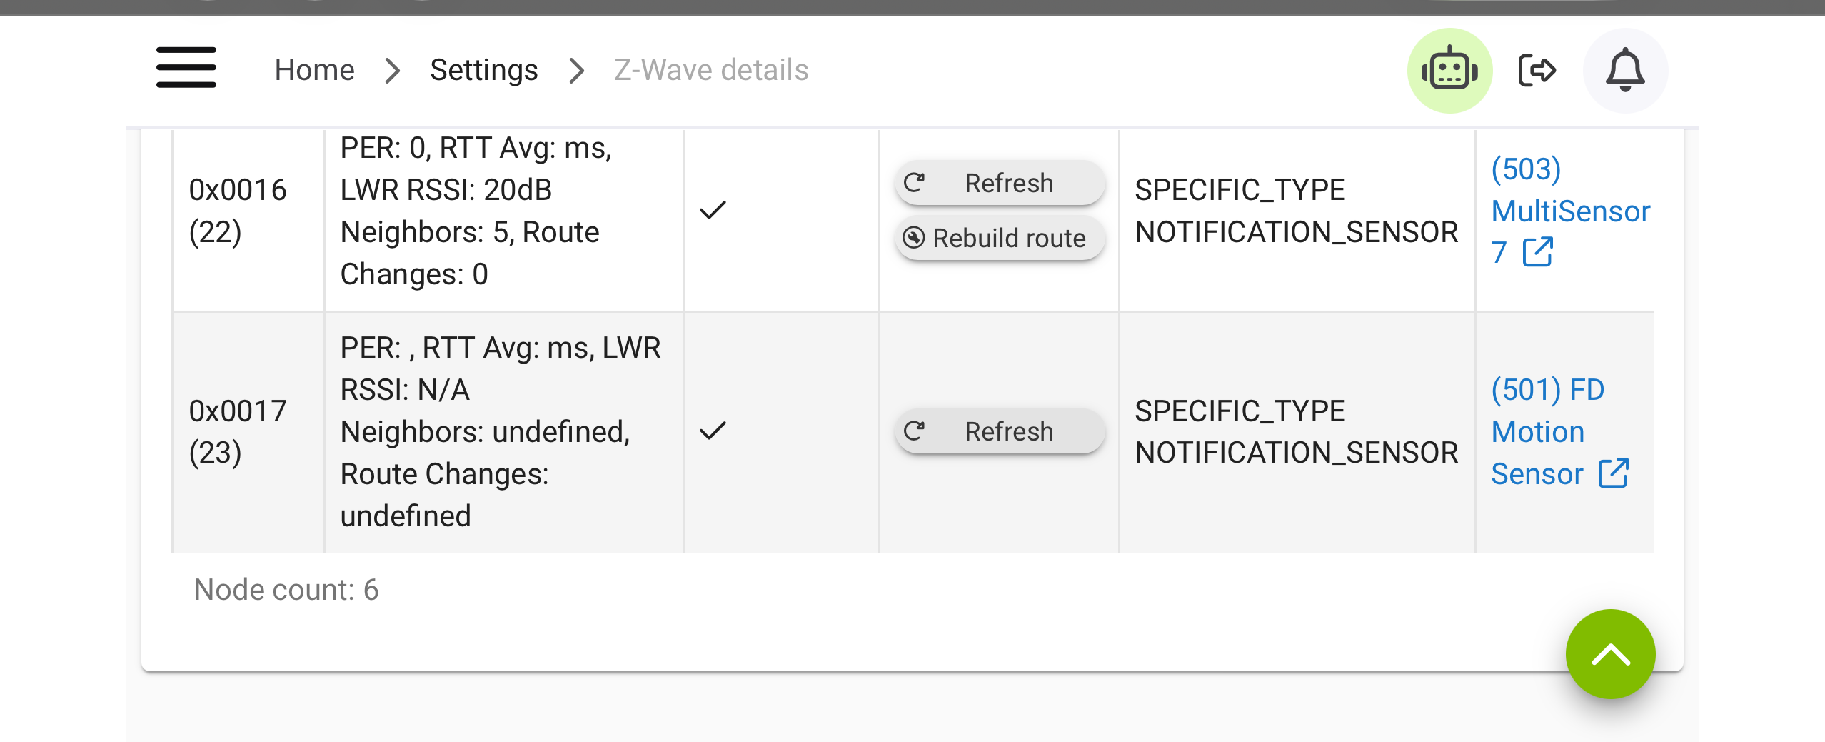Go to Home breadcrumb

tap(315, 70)
